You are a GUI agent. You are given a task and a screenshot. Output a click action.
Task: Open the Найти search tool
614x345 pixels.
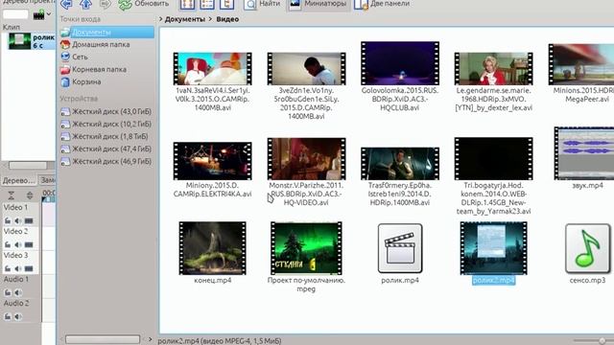[x=262, y=4]
